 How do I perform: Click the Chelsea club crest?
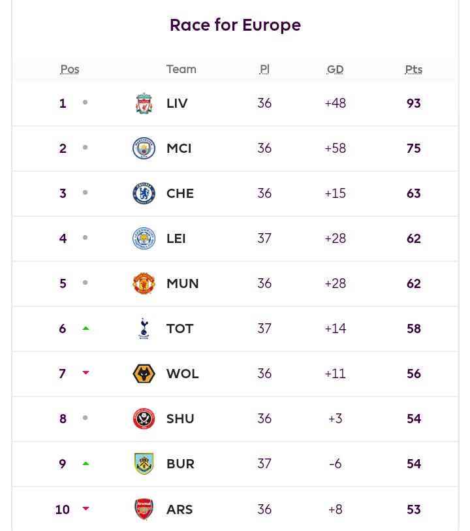click(144, 193)
